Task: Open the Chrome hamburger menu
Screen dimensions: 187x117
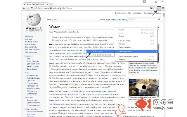Action: [x=163, y=8]
